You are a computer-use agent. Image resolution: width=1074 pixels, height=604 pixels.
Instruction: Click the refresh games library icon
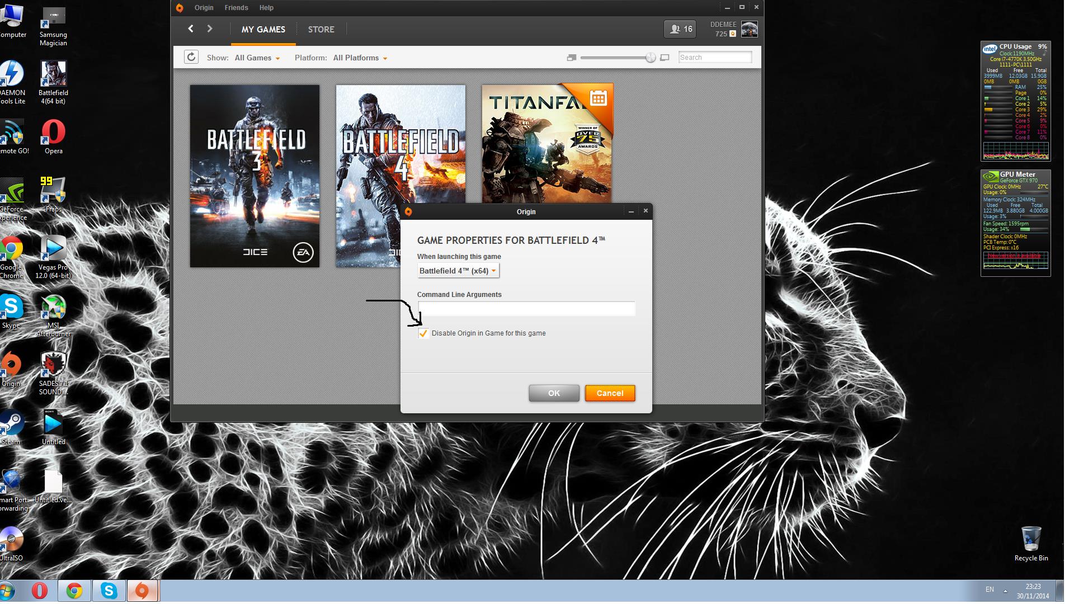pos(191,57)
